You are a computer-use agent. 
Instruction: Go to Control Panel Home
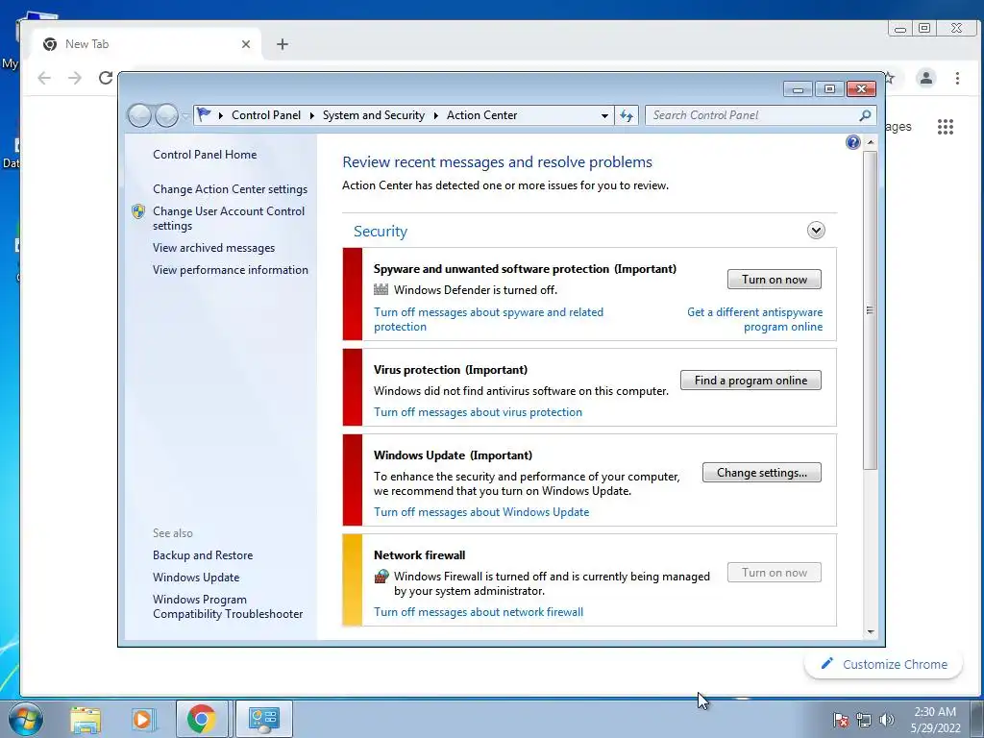tap(205, 155)
